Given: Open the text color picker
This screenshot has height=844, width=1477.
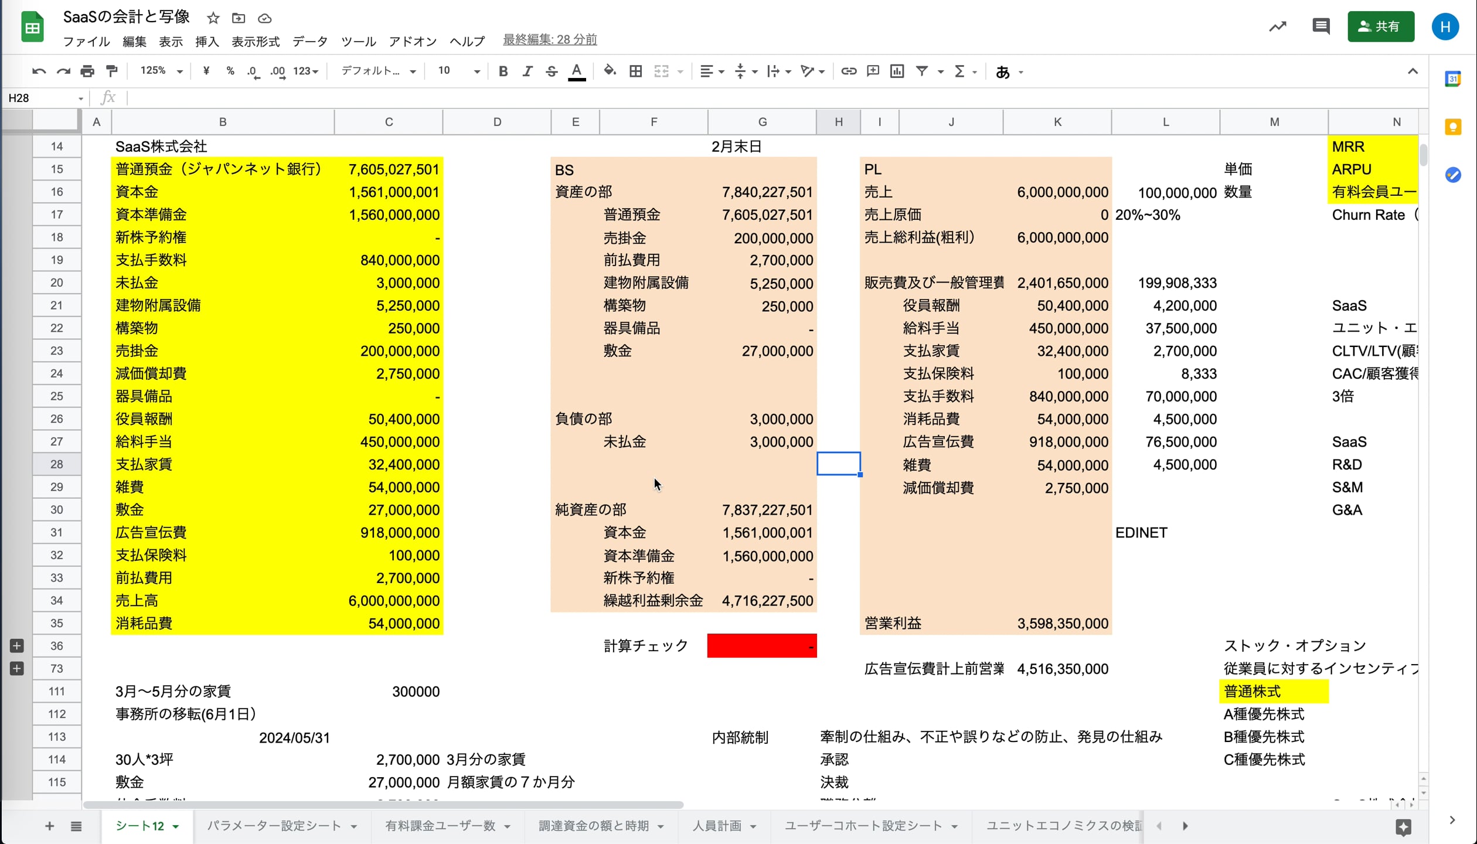Looking at the screenshot, I should [577, 72].
